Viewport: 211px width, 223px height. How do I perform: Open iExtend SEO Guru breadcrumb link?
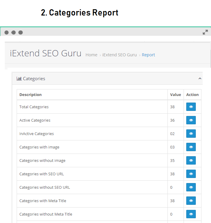(x=120, y=55)
